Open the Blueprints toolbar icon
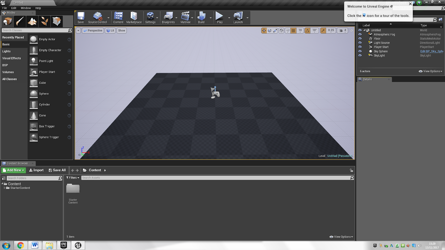The image size is (445, 250). (x=168, y=18)
